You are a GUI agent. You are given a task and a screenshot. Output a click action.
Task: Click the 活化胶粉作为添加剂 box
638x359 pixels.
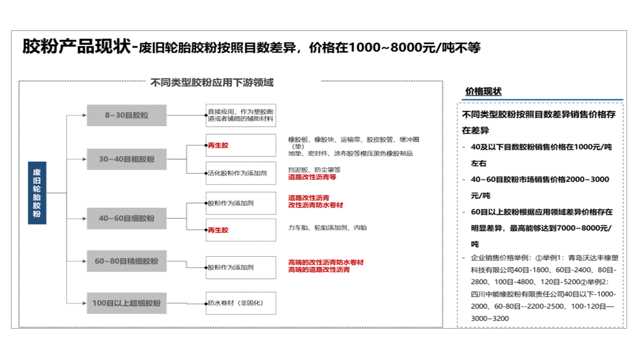coord(241,173)
